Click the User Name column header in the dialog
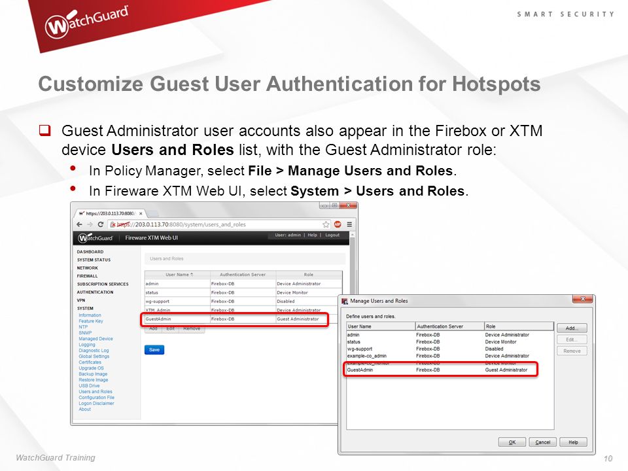 pyautogui.click(x=381, y=326)
